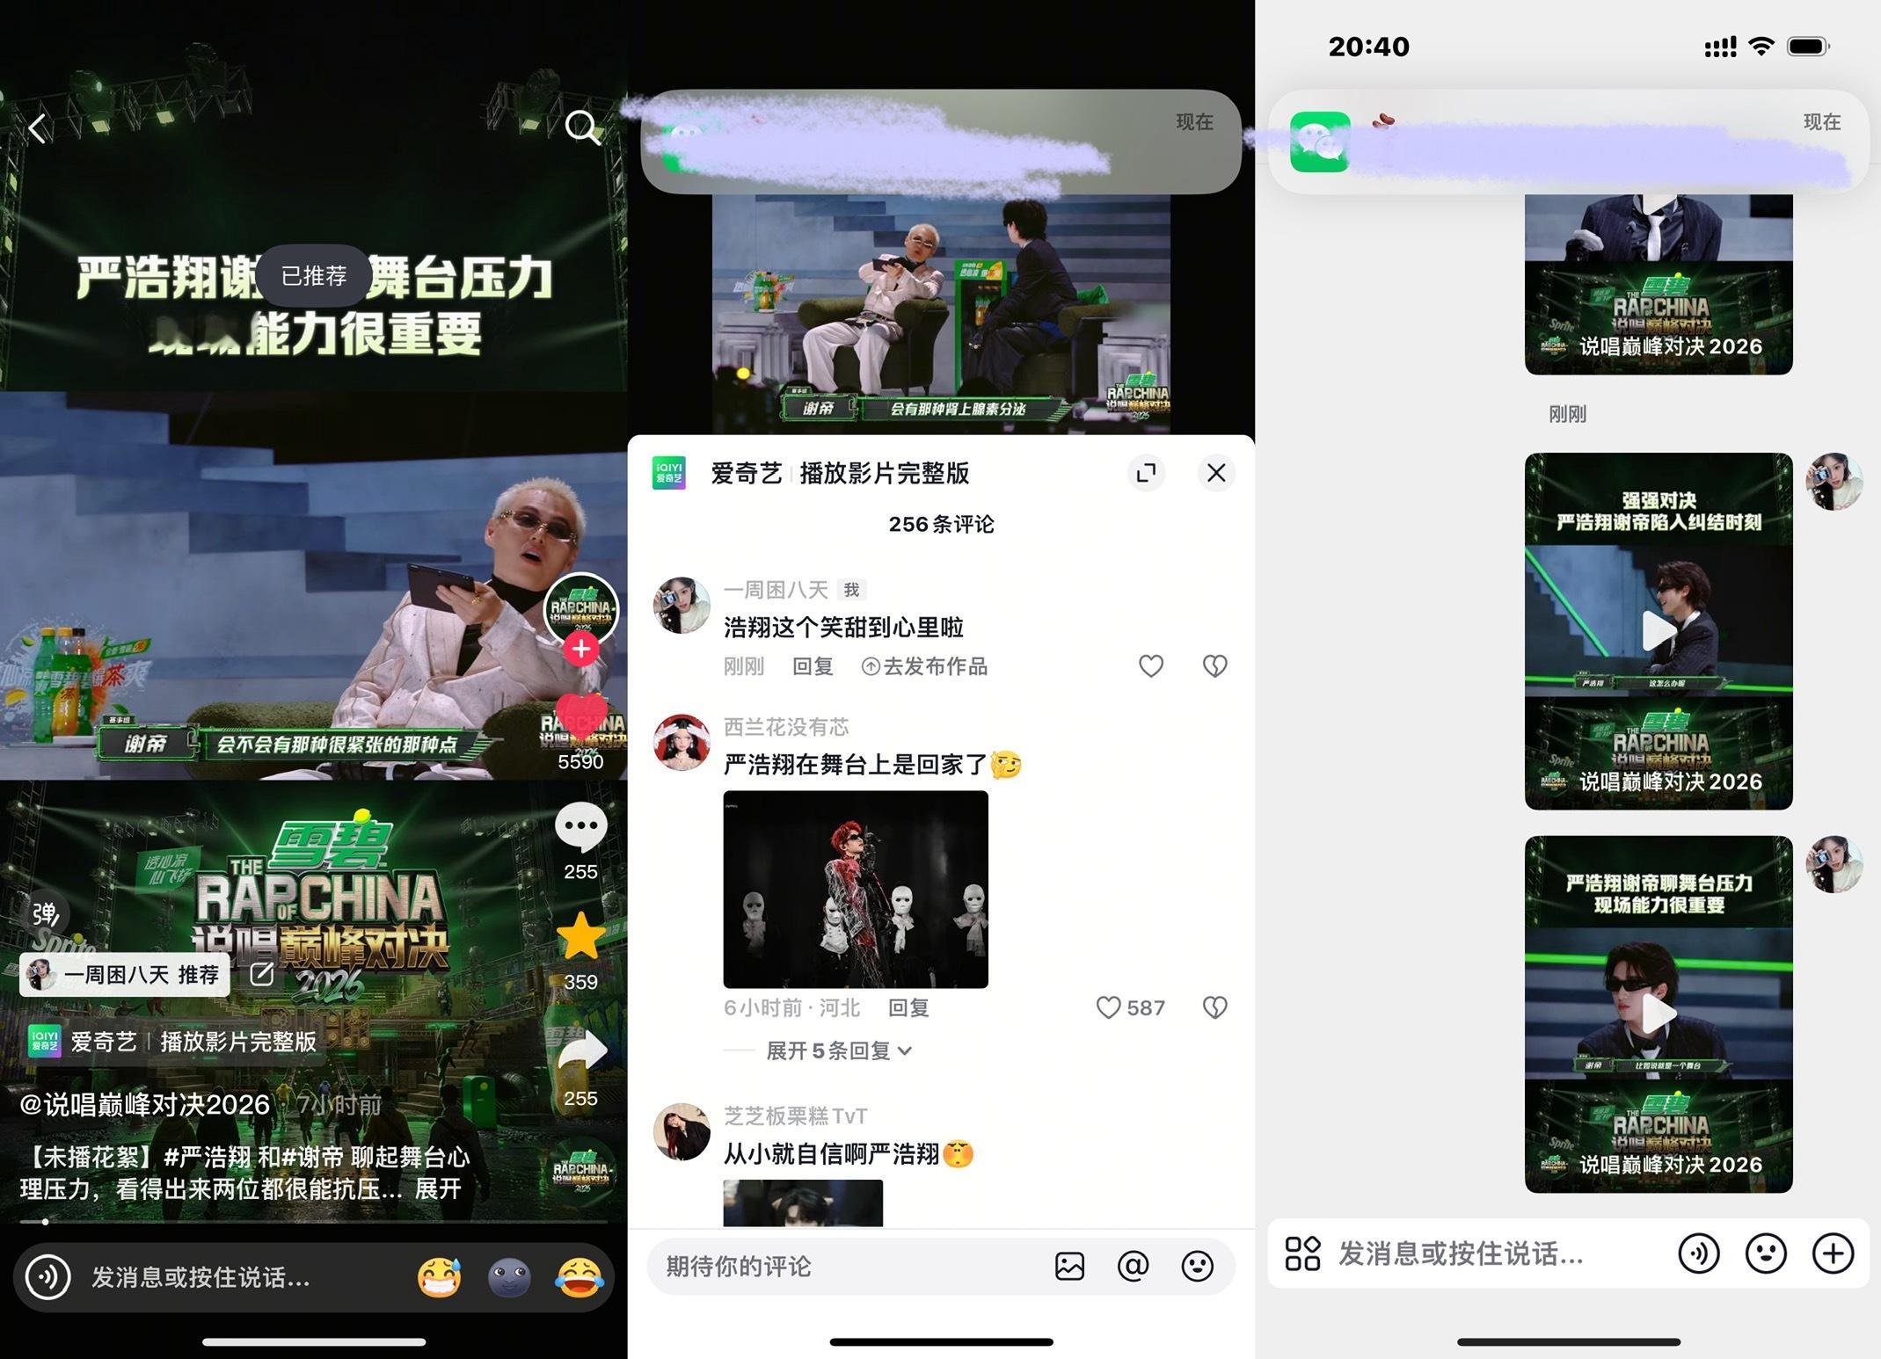1881x1359 pixels.
Task: Open the spinning RAPCHINA music disc icon
Action: [580, 1170]
